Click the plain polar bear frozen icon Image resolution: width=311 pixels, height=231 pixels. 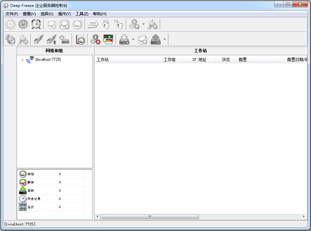tap(77, 24)
